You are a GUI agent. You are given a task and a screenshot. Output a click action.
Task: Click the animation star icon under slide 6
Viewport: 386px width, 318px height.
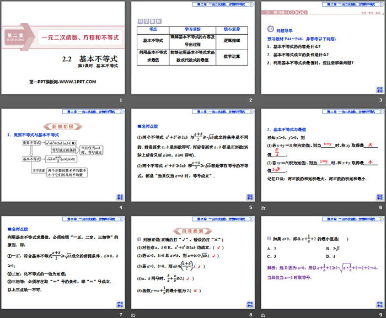pos(263,208)
